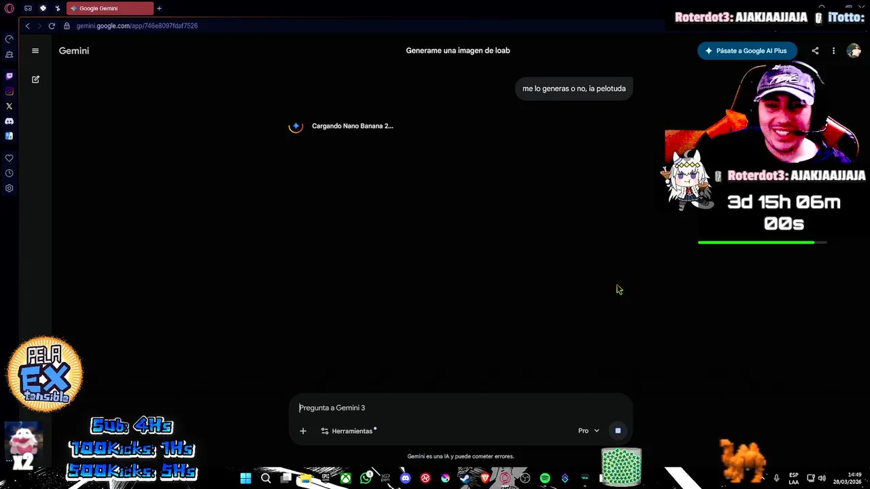
Task: Open Epic Games Launcher on taskbar
Action: (326, 478)
